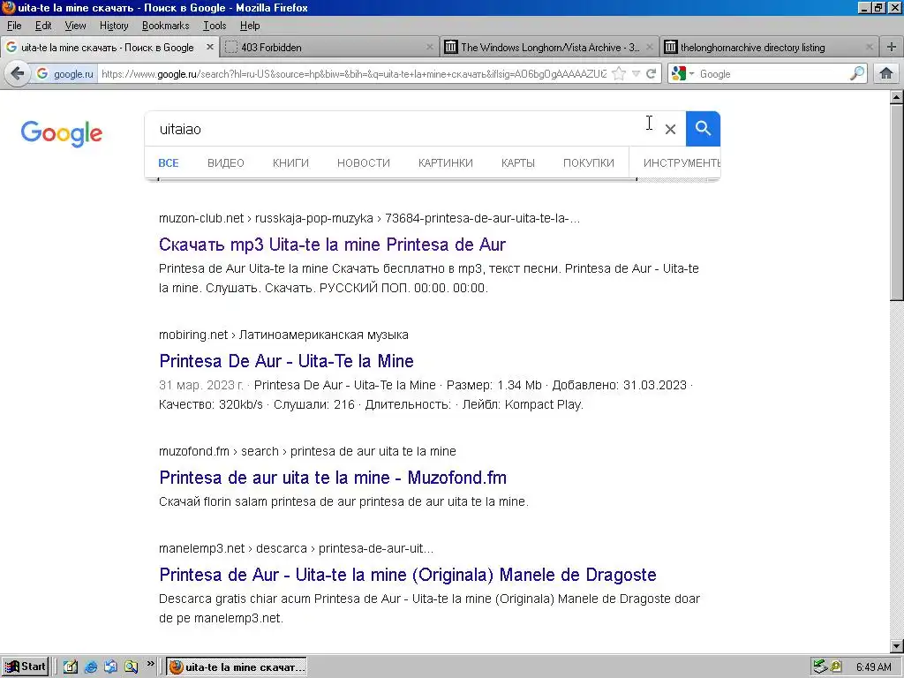Select the ВСЕ results tab
The image size is (904, 678).
point(169,163)
